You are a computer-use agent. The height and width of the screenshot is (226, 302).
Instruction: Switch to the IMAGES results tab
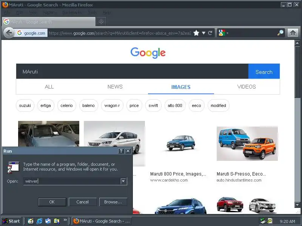(x=181, y=87)
